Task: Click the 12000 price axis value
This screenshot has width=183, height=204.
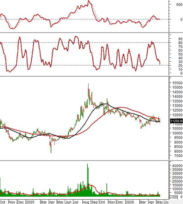Action: (177, 115)
